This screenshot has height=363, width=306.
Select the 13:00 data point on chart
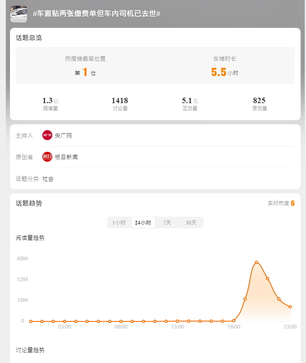point(177,321)
